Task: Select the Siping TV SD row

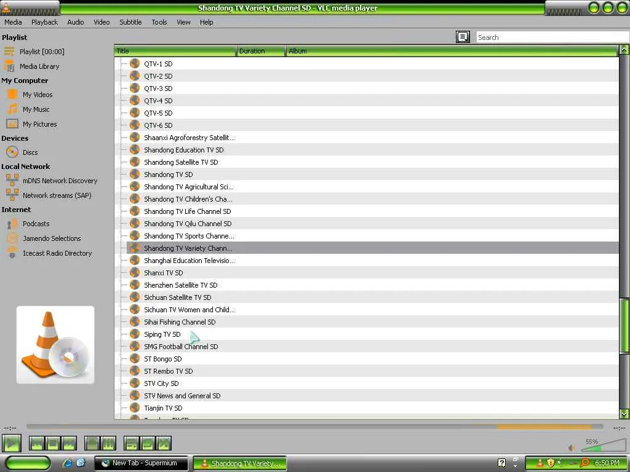Action: (x=366, y=334)
